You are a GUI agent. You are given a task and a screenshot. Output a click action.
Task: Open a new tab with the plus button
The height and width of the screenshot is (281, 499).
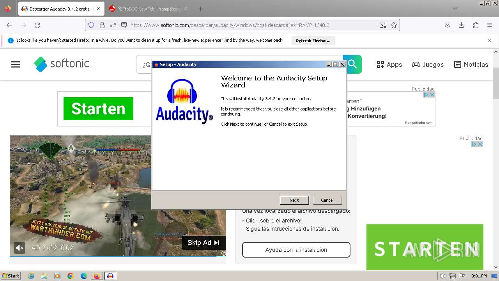pyautogui.click(x=200, y=9)
